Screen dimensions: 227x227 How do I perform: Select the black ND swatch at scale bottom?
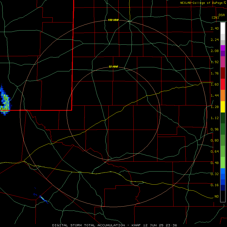pyautogui.click(x=223, y=196)
